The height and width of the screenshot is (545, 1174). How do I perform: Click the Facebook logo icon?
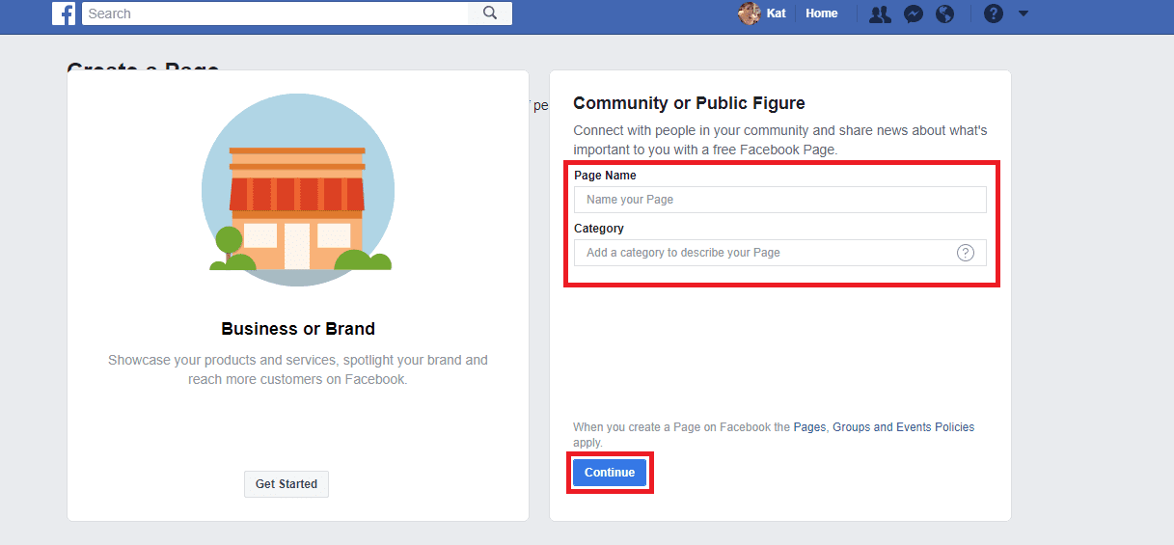pyautogui.click(x=64, y=14)
